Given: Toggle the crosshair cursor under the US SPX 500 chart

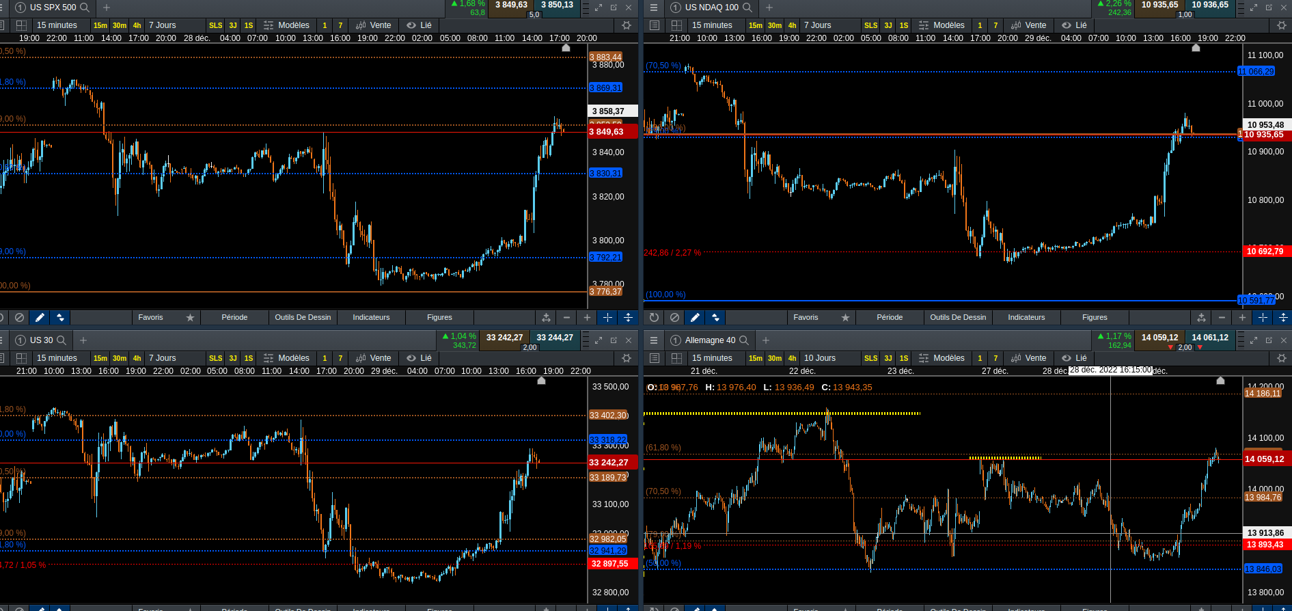Looking at the screenshot, I should pyautogui.click(x=607, y=317).
